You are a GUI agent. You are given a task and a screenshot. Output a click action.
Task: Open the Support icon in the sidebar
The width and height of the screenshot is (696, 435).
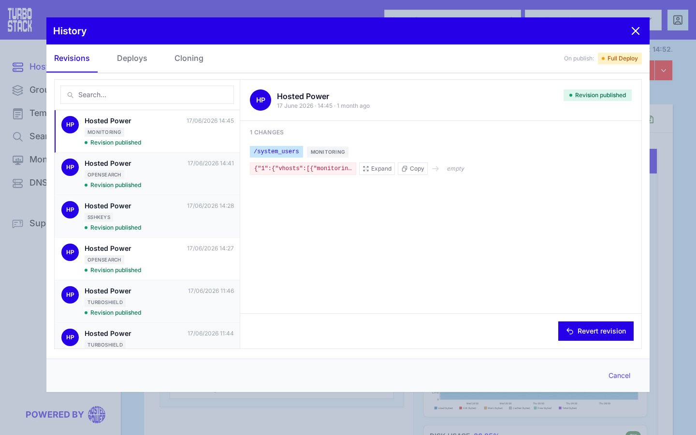[18, 223]
